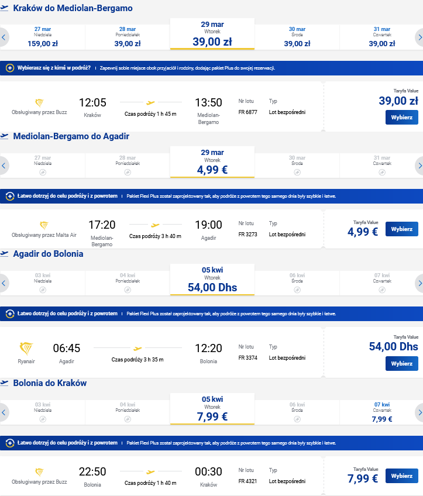The image size is (423, 496).
Task: Select 28 mar Poniedziałek date for Kraków flight
Action: (128, 37)
